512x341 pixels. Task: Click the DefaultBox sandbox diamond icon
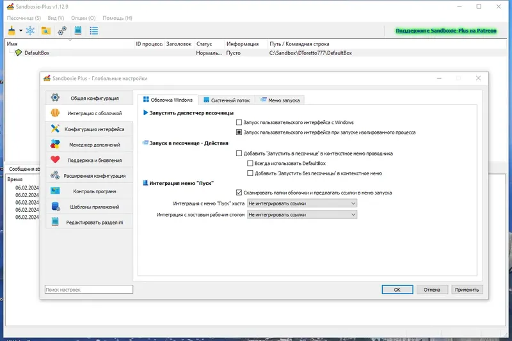pyautogui.click(x=19, y=52)
